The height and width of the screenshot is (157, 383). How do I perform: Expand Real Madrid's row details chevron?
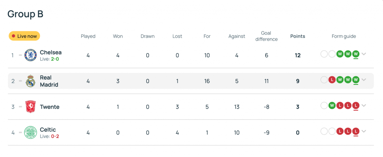(x=364, y=80)
